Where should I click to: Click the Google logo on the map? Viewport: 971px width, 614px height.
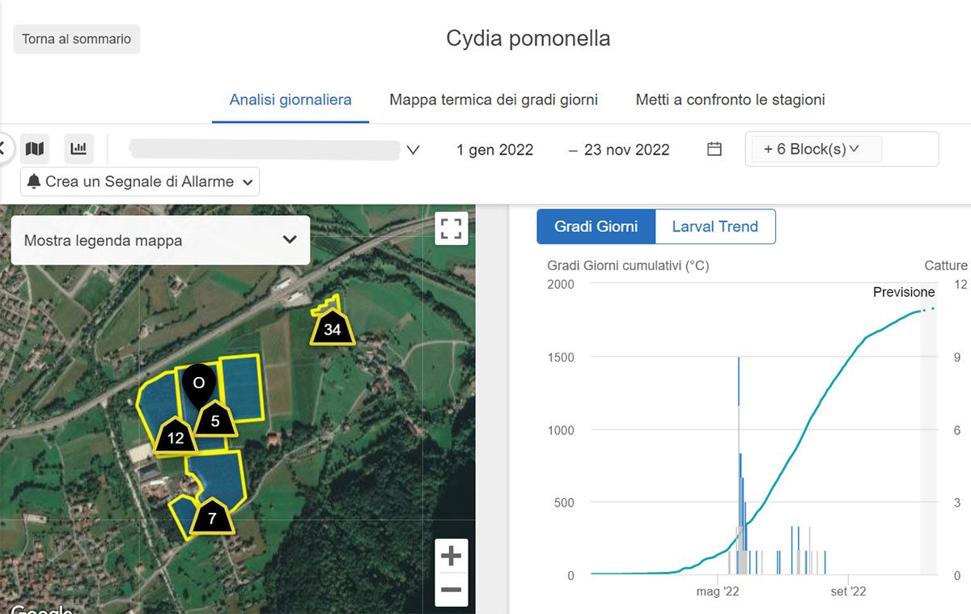click(x=39, y=608)
